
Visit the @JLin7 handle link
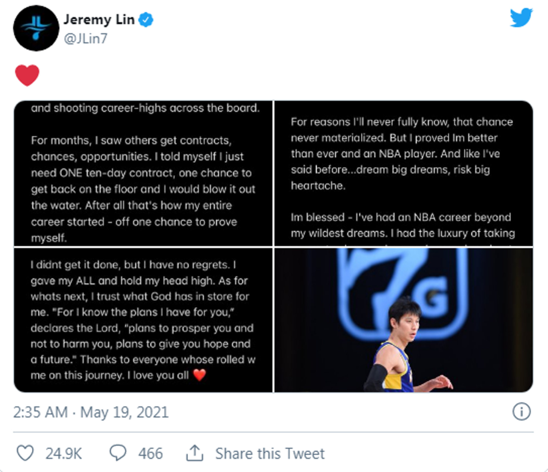click(x=86, y=39)
